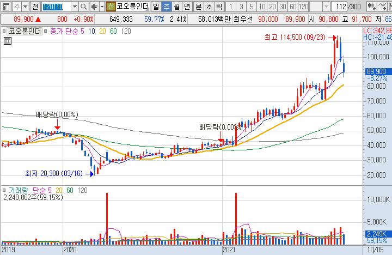392x255 pixels.
Task: Click the 649,333 volume figure
Action: click(x=121, y=19)
